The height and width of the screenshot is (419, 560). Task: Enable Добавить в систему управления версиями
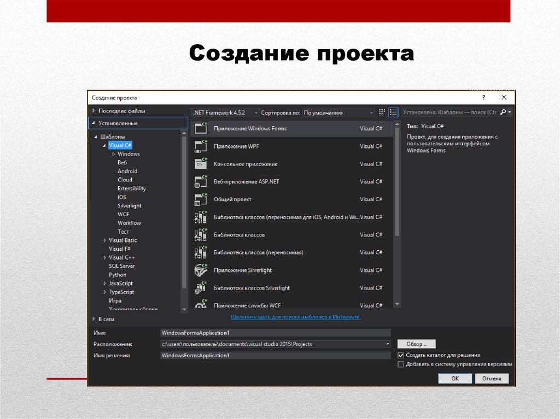click(401, 364)
